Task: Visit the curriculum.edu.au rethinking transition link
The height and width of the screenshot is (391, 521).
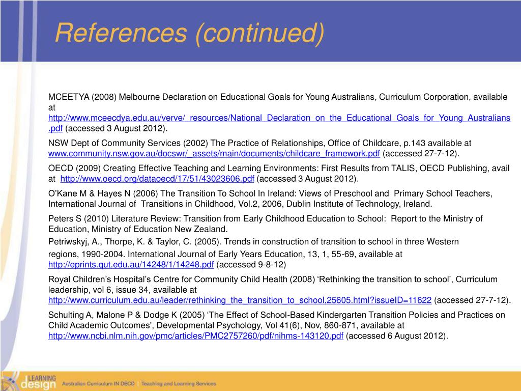Action: point(240,300)
